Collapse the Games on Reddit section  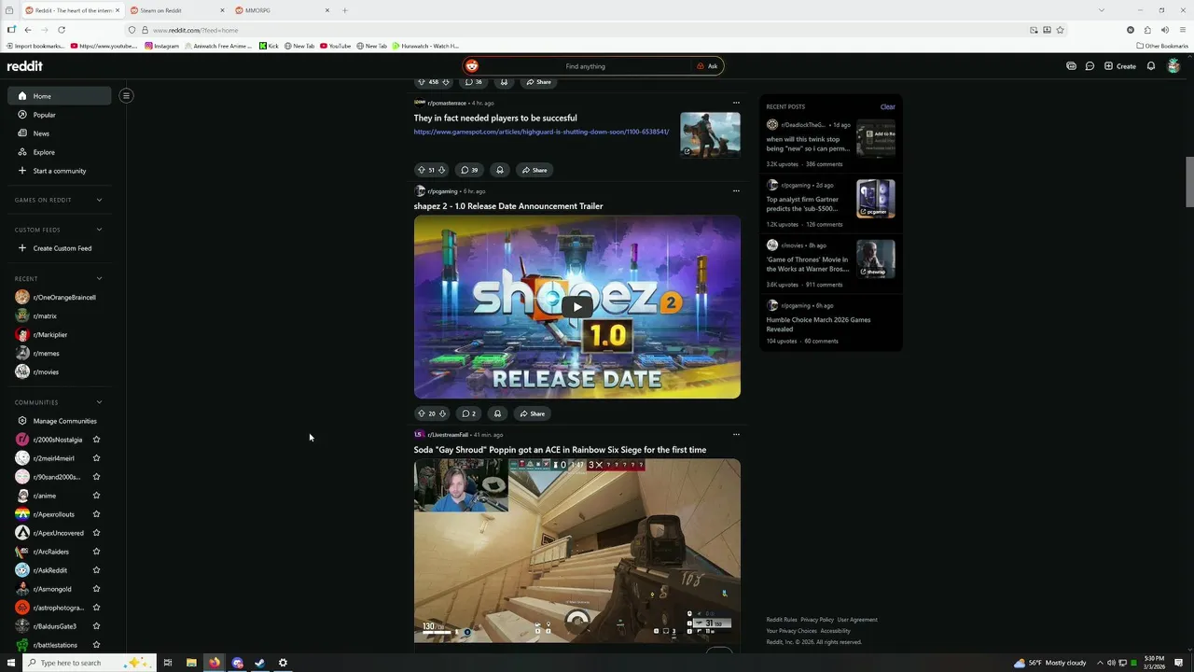(99, 200)
